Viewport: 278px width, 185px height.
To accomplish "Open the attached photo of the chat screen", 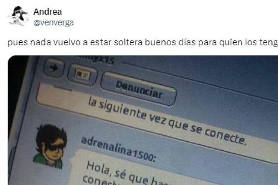I will (x=143, y=120).
